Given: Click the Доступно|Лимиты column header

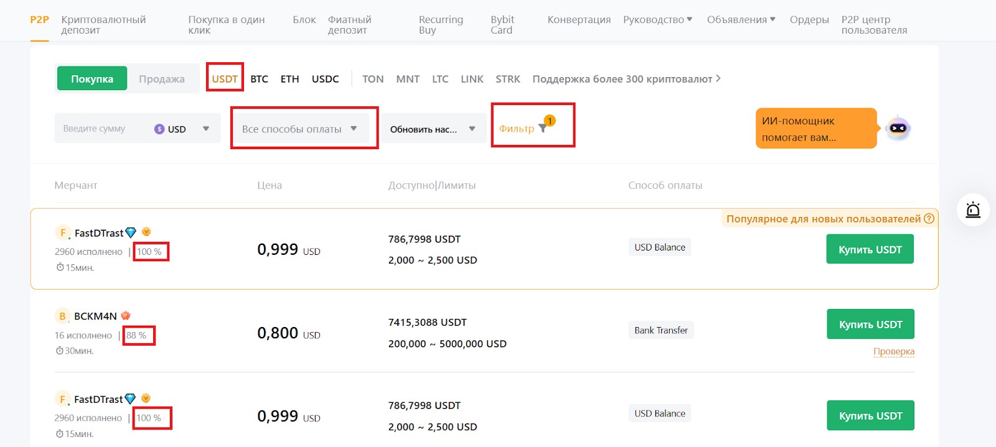Looking at the screenshot, I should coord(432,185).
